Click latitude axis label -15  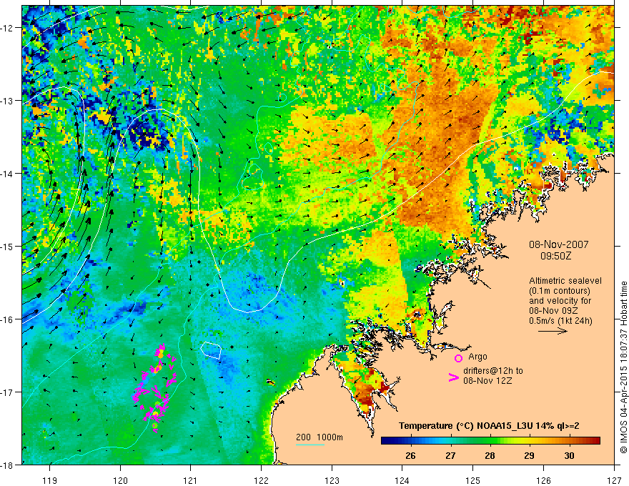[x=8, y=247]
